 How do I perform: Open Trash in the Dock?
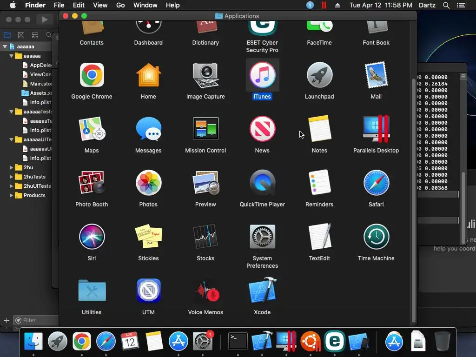[x=443, y=341]
